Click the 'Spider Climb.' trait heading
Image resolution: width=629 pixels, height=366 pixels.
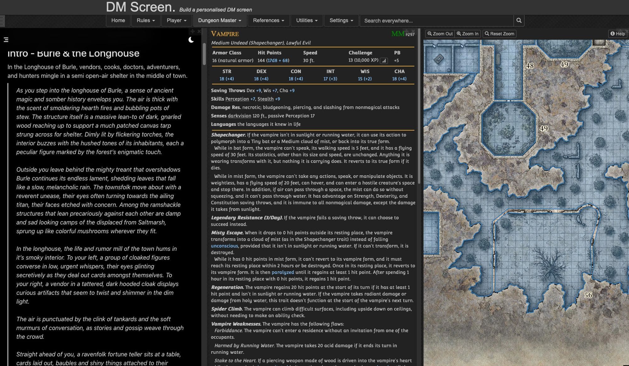227,309
